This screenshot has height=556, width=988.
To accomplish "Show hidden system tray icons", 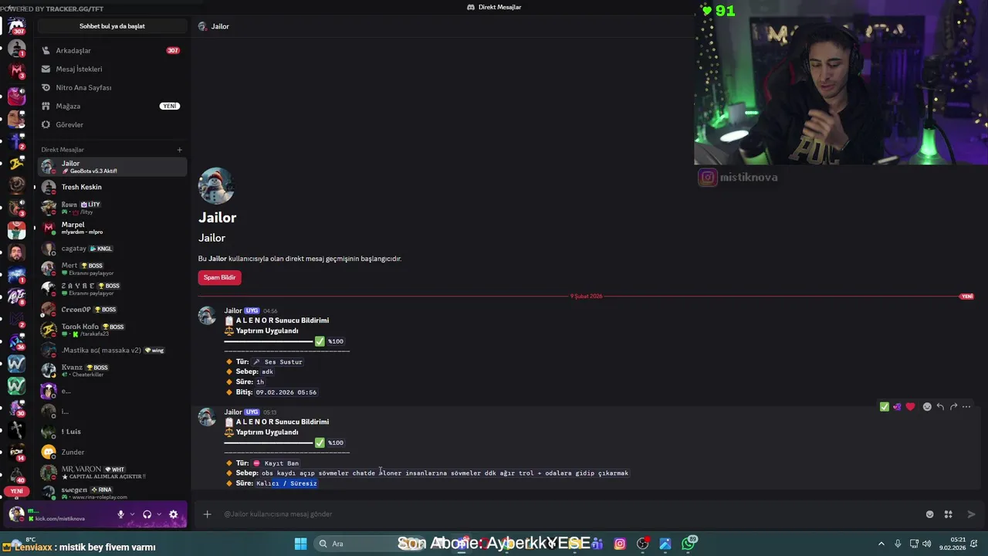I will [881, 544].
